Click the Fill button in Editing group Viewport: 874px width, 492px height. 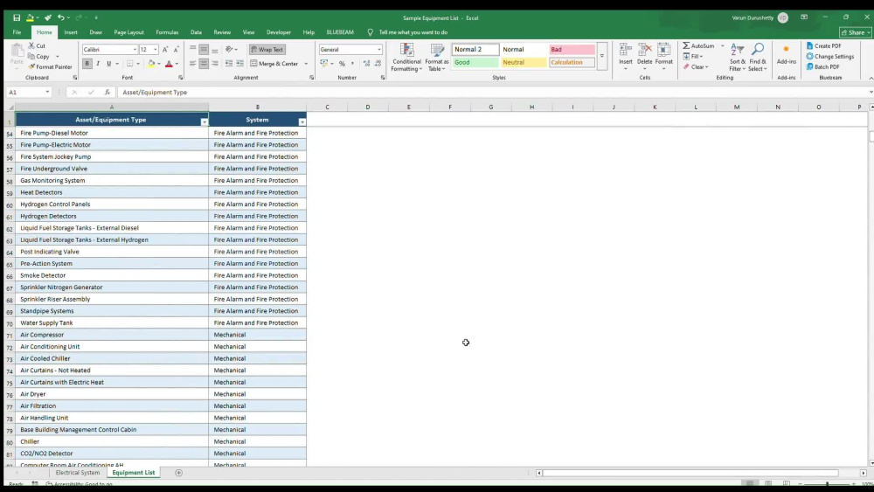[693, 56]
